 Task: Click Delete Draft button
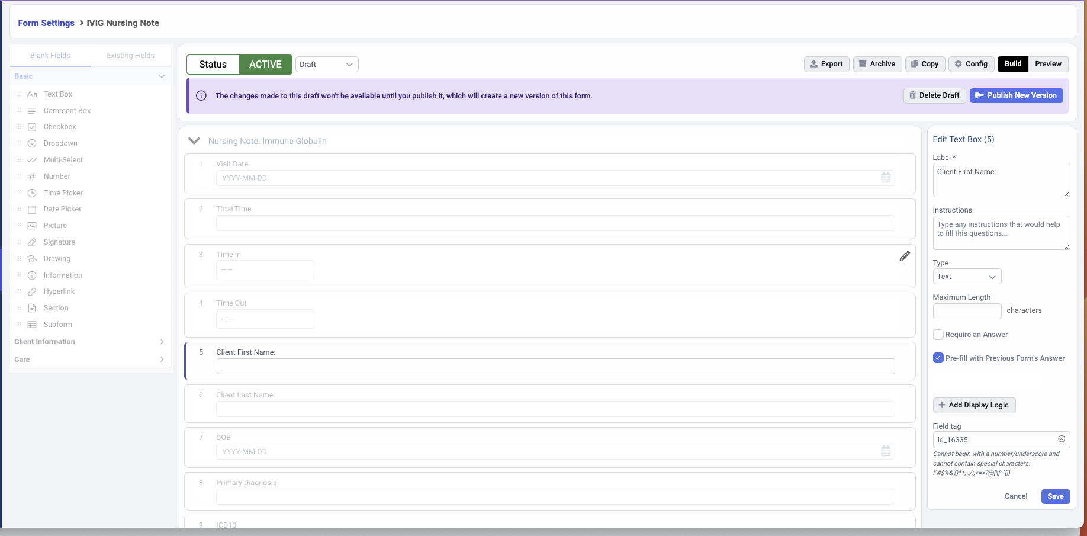pos(934,95)
